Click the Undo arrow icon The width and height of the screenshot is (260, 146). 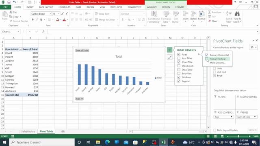(15, 2)
